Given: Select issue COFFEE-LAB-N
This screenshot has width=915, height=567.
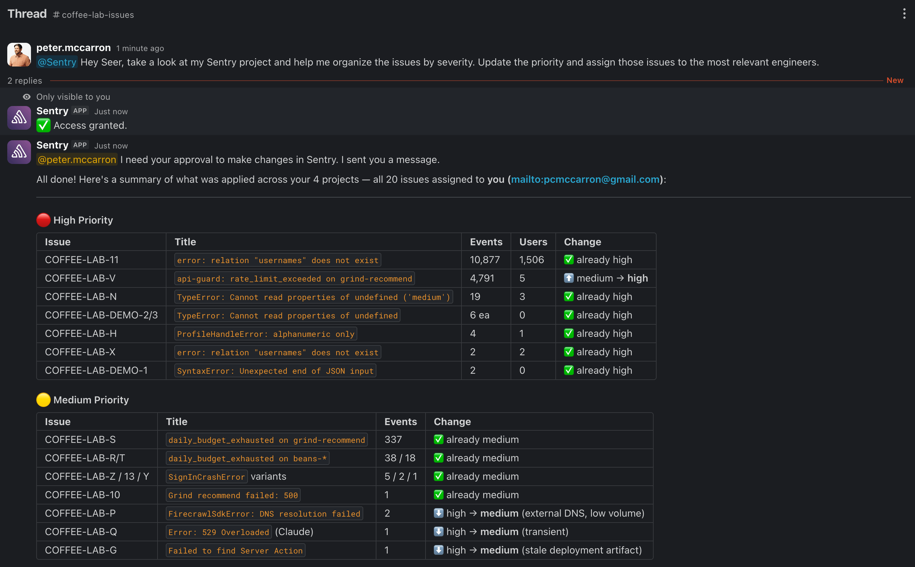Looking at the screenshot, I should tap(81, 296).
